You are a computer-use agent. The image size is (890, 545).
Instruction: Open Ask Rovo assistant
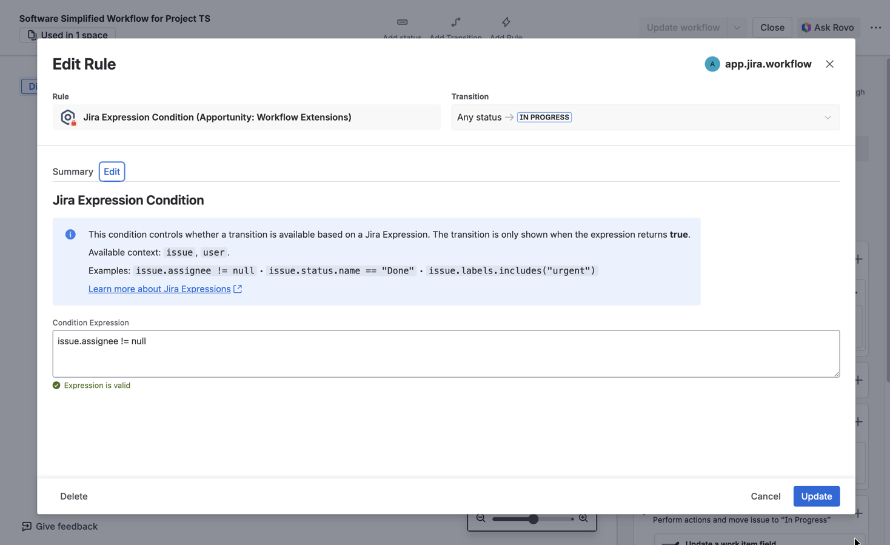coord(827,27)
